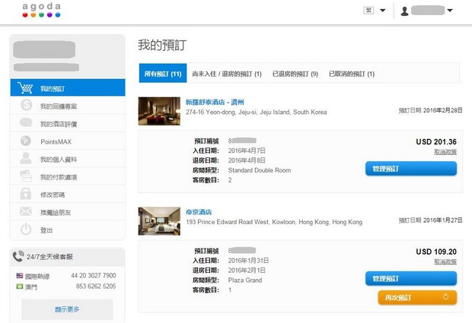This screenshot has height=323, width=472.
Task: Click the Macau flag icon
Action: click(x=20, y=287)
